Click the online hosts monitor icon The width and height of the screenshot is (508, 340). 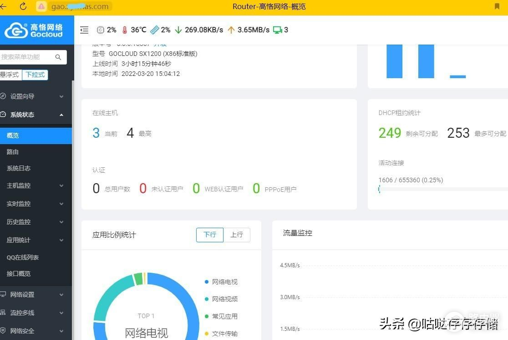[277, 30]
